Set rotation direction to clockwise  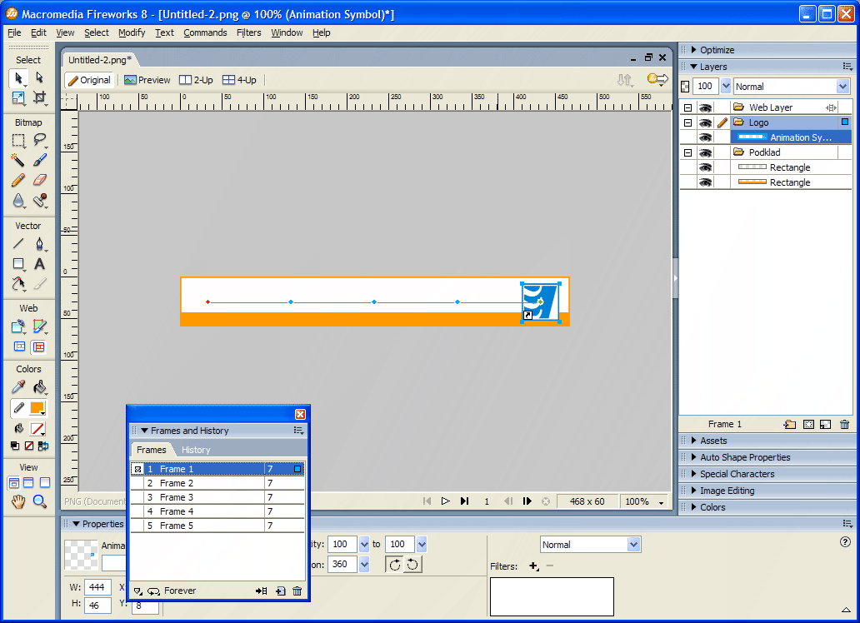[x=395, y=565]
